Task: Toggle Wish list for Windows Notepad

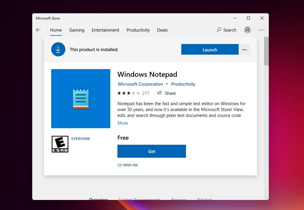Action: (127, 165)
